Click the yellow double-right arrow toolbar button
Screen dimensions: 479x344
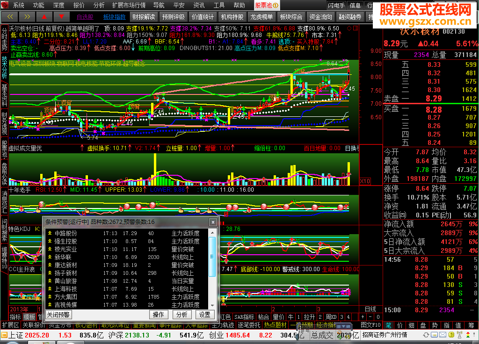[x=27, y=17]
